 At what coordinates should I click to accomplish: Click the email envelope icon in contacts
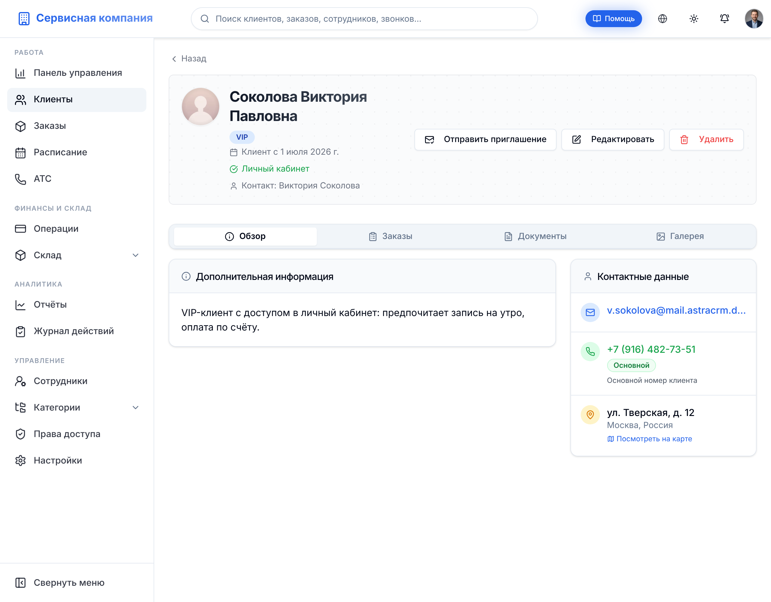(590, 312)
